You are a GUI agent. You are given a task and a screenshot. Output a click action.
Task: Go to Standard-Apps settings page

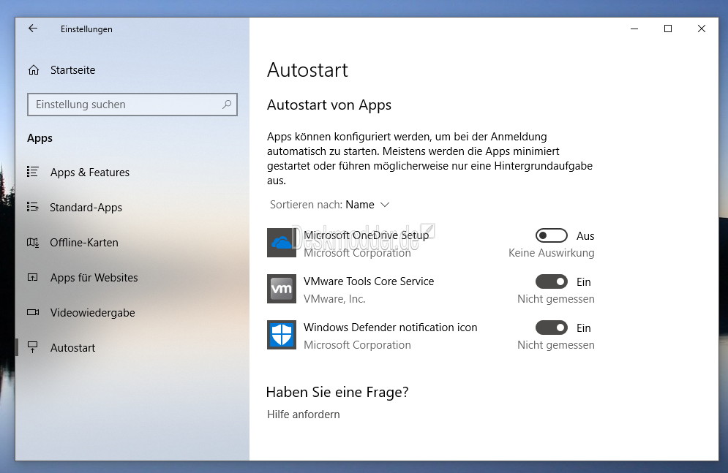pos(86,208)
